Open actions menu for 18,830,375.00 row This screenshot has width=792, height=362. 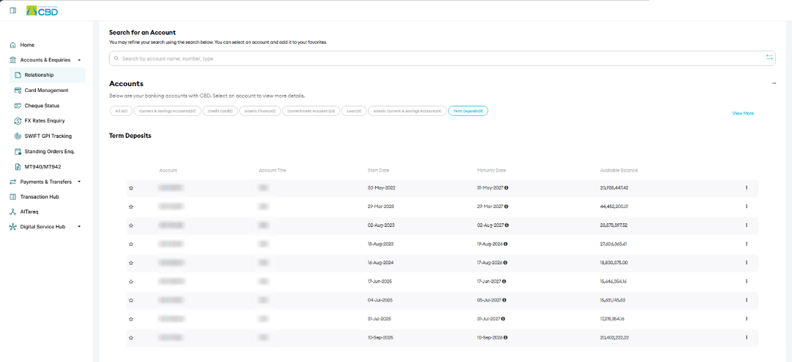[x=746, y=262]
